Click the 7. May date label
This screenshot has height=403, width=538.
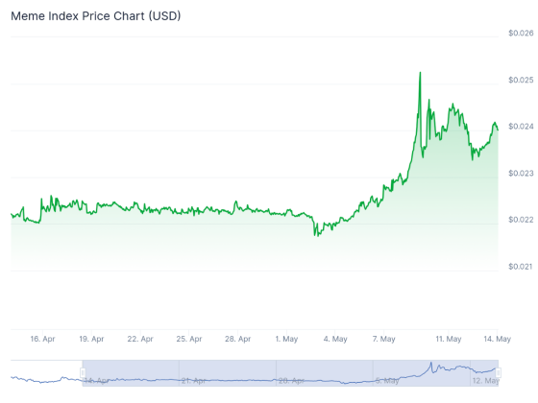pyautogui.click(x=384, y=339)
